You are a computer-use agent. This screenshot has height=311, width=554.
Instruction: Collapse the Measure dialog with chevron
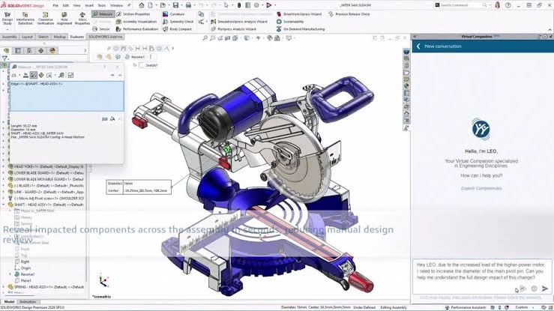(x=120, y=75)
